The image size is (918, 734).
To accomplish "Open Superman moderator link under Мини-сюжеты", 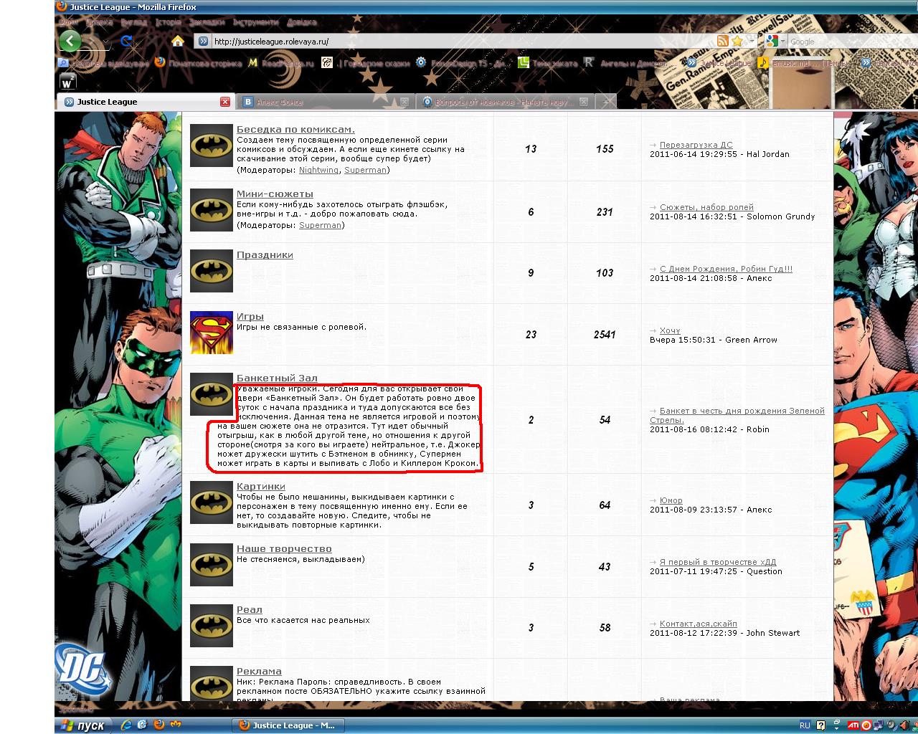I will pyautogui.click(x=320, y=225).
